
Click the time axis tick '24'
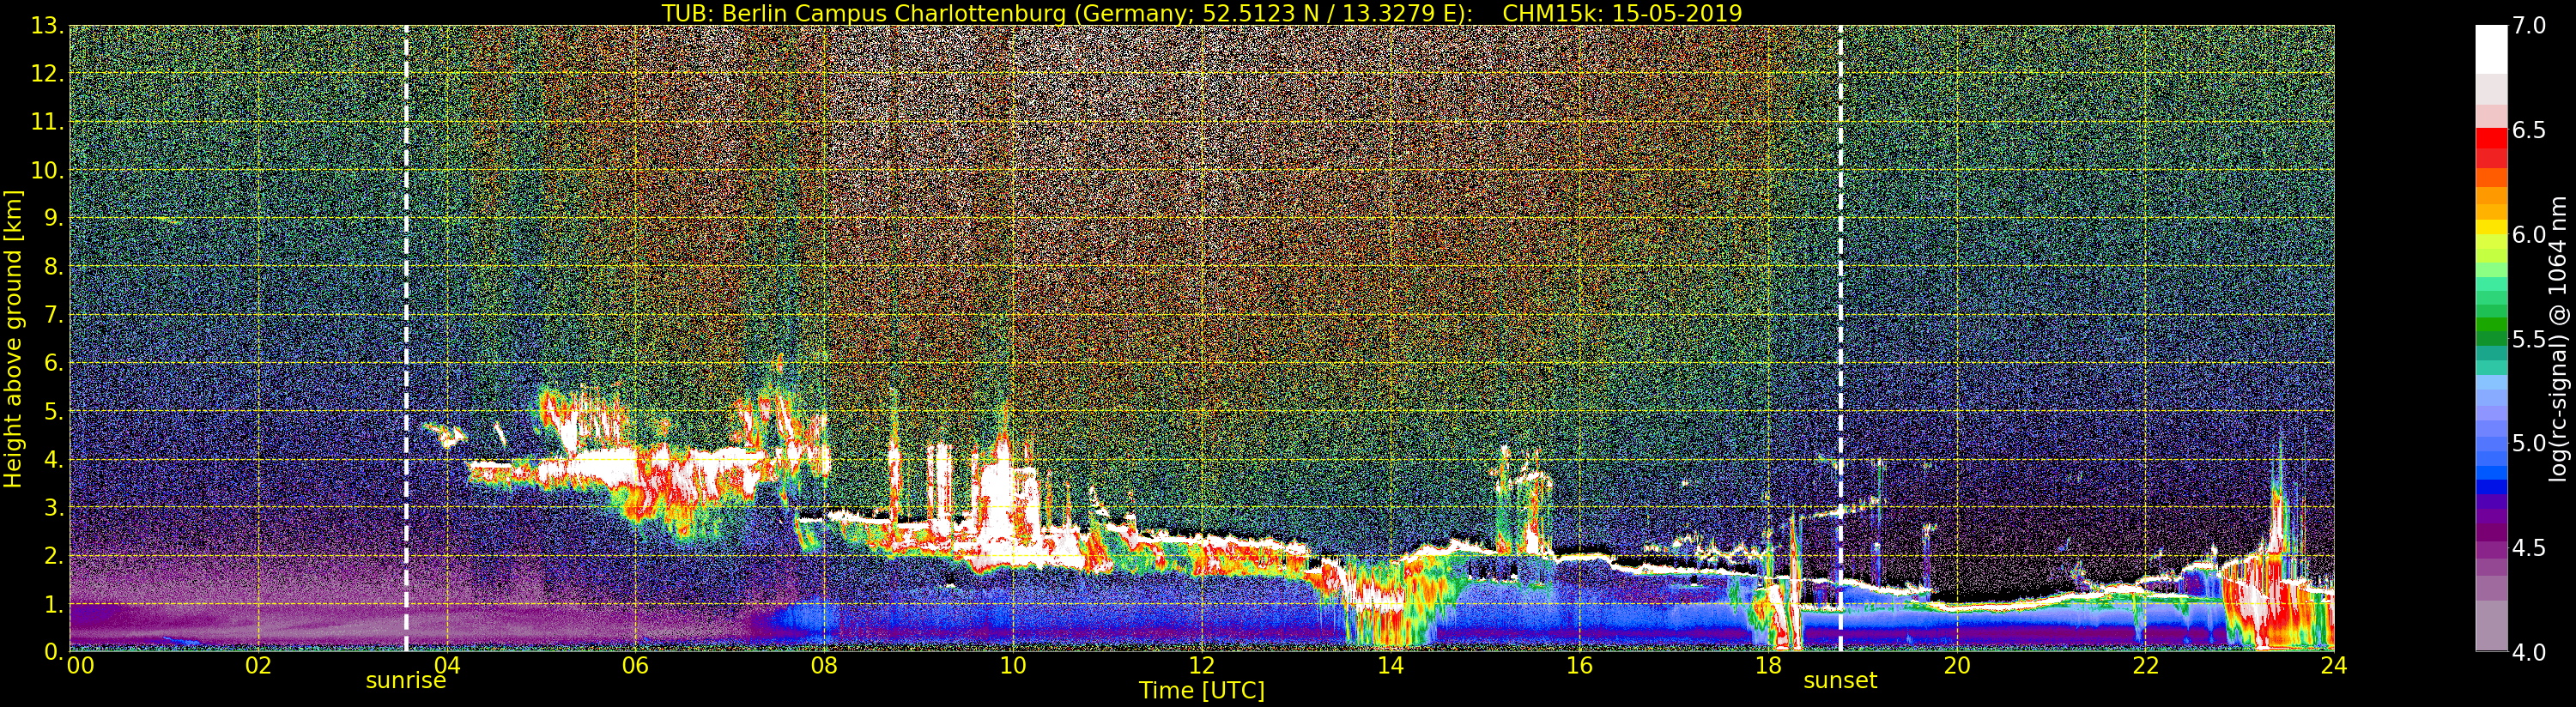[x=2334, y=665]
